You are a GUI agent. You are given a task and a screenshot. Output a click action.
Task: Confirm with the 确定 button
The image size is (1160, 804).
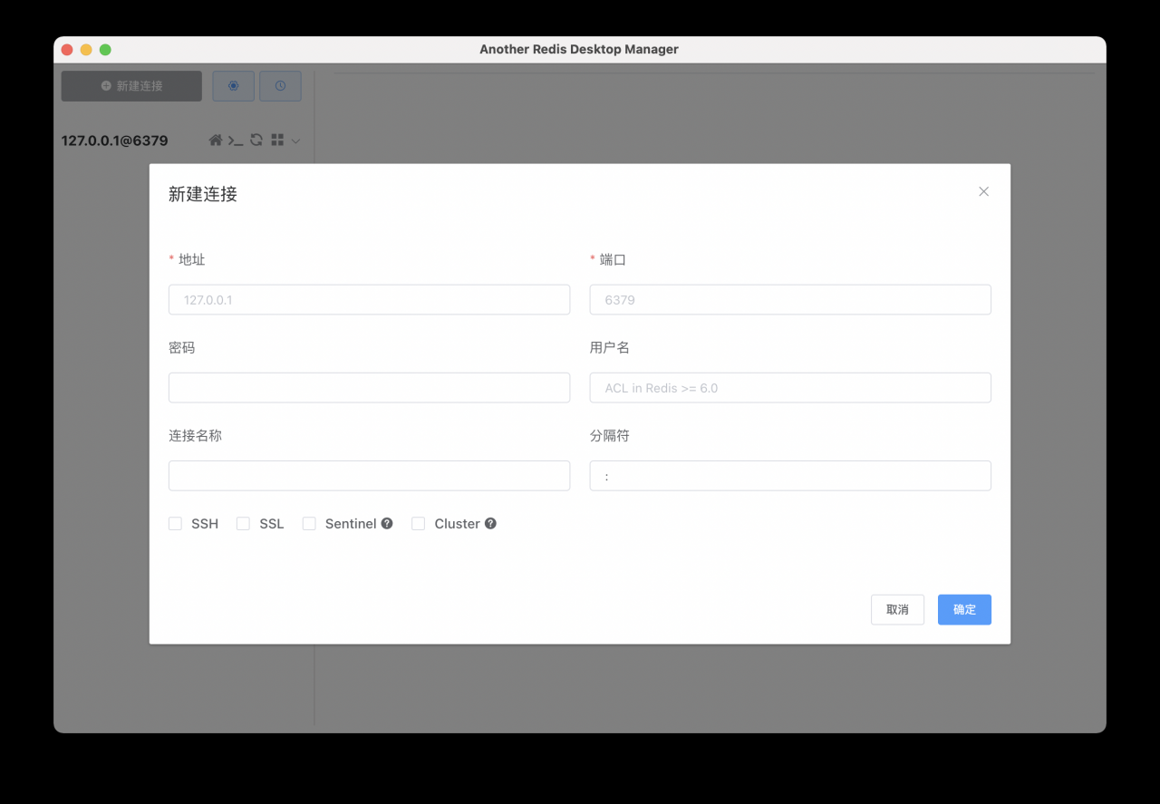coord(964,609)
